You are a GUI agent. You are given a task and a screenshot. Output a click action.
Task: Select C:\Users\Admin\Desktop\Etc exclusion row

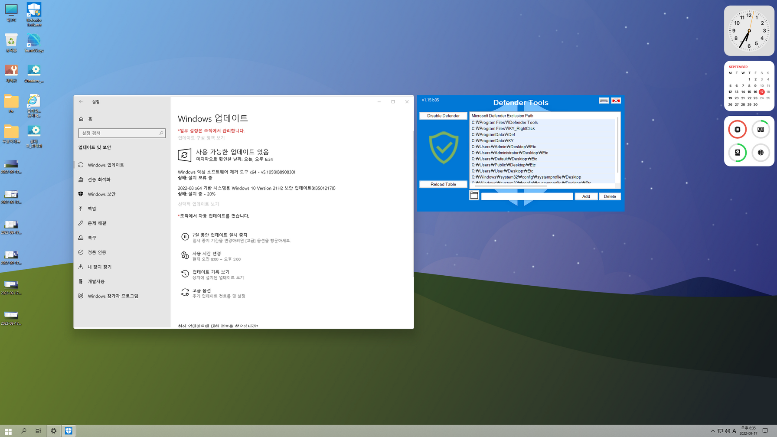(x=543, y=147)
